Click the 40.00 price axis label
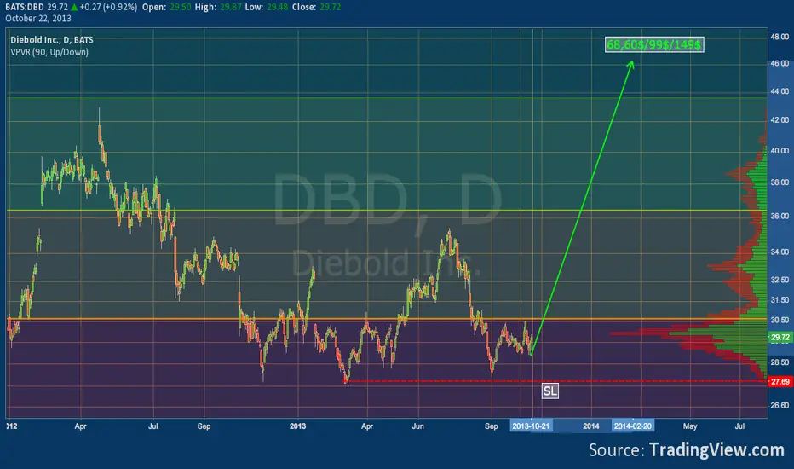The image size is (794, 469). pyautogui.click(x=780, y=151)
